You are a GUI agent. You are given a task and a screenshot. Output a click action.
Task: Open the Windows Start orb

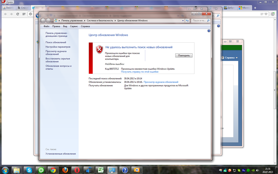[x=5, y=170]
